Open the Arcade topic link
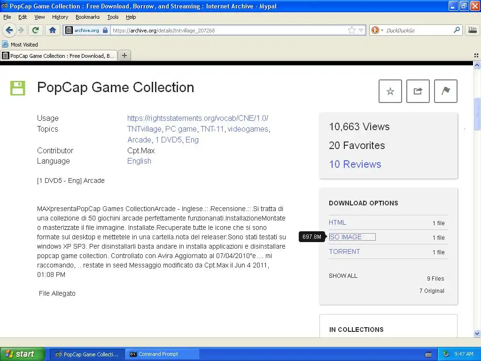This screenshot has width=481, height=361. point(139,140)
